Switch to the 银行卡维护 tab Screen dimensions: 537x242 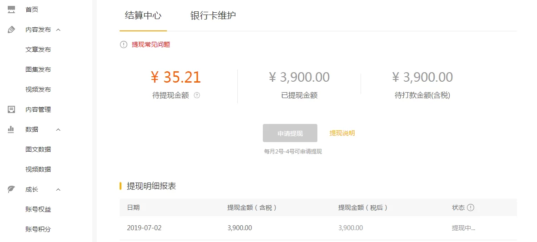(213, 15)
